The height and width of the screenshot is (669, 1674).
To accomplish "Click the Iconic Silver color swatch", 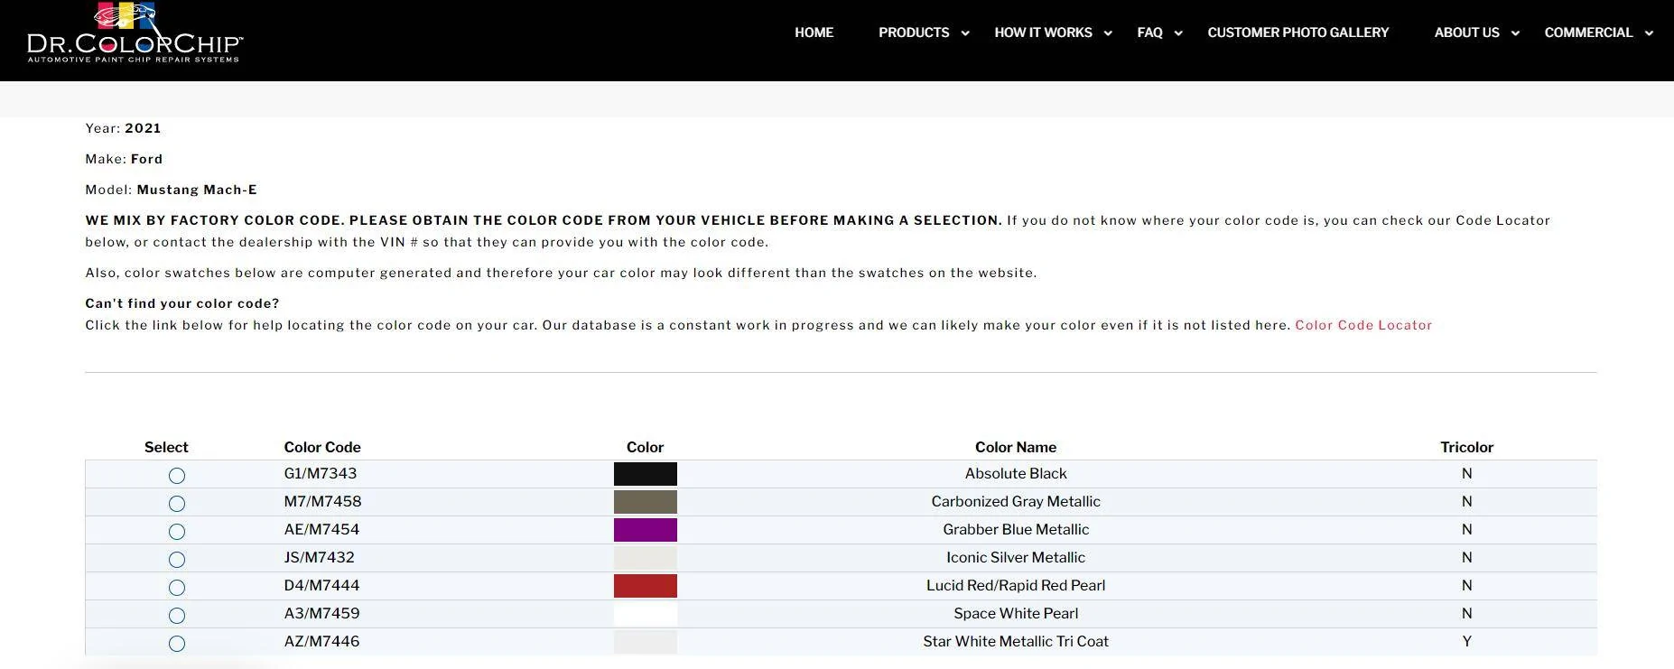I will [x=646, y=558].
